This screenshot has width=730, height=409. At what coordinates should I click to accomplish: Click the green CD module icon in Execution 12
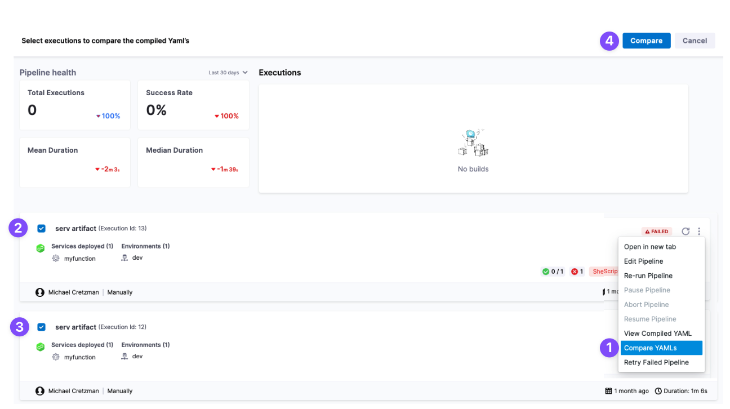[41, 347]
